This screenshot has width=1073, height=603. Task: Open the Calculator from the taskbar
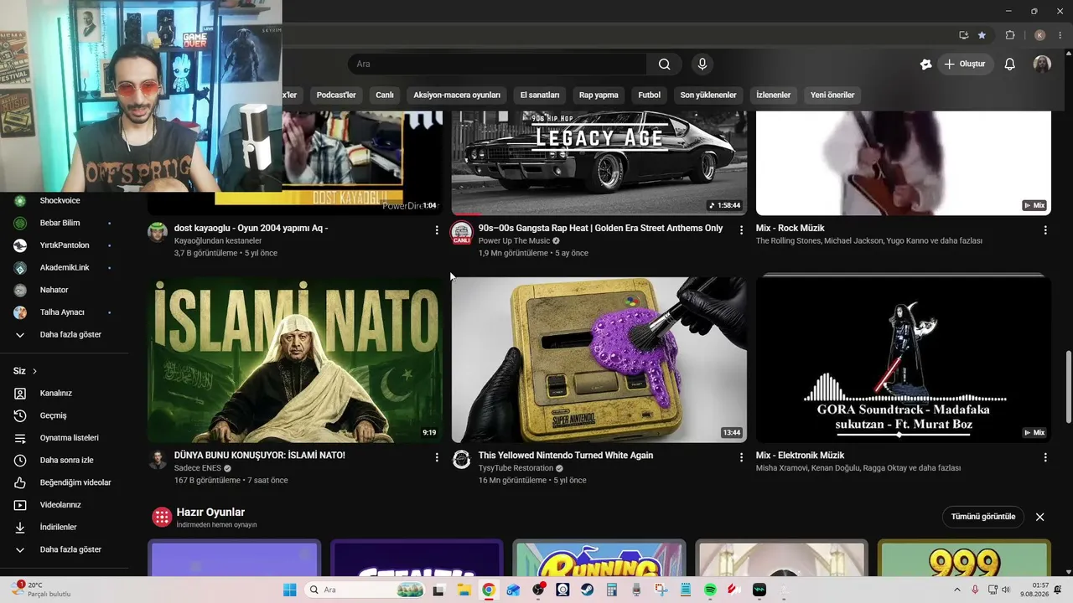611,590
